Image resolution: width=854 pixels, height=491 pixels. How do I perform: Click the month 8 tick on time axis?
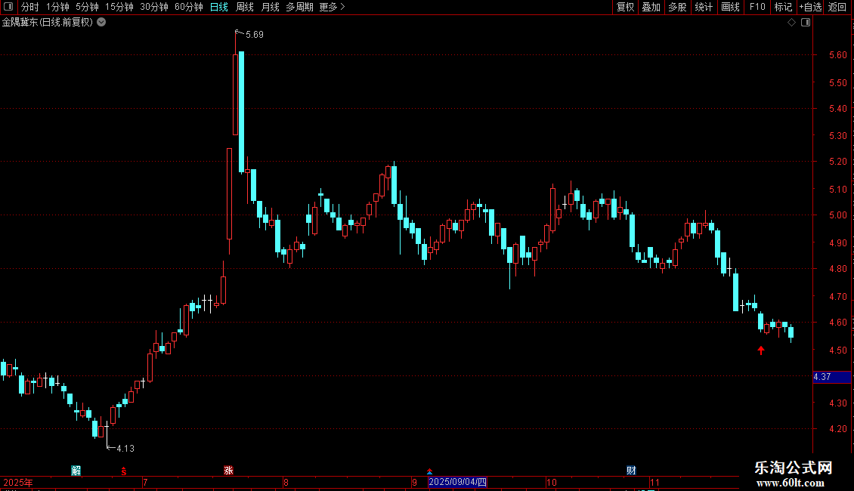tap(286, 482)
